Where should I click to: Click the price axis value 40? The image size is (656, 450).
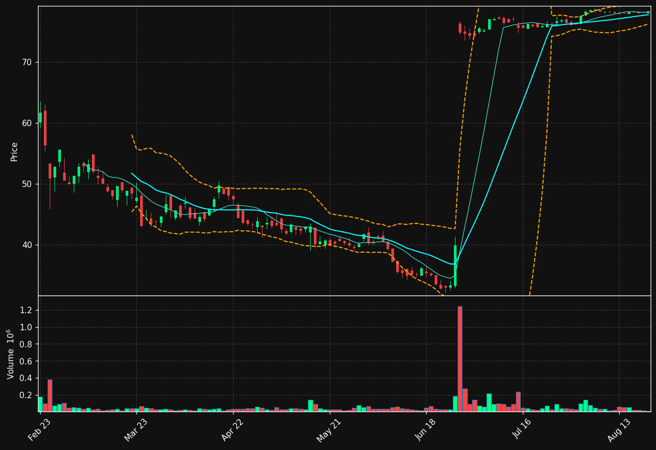coord(27,245)
